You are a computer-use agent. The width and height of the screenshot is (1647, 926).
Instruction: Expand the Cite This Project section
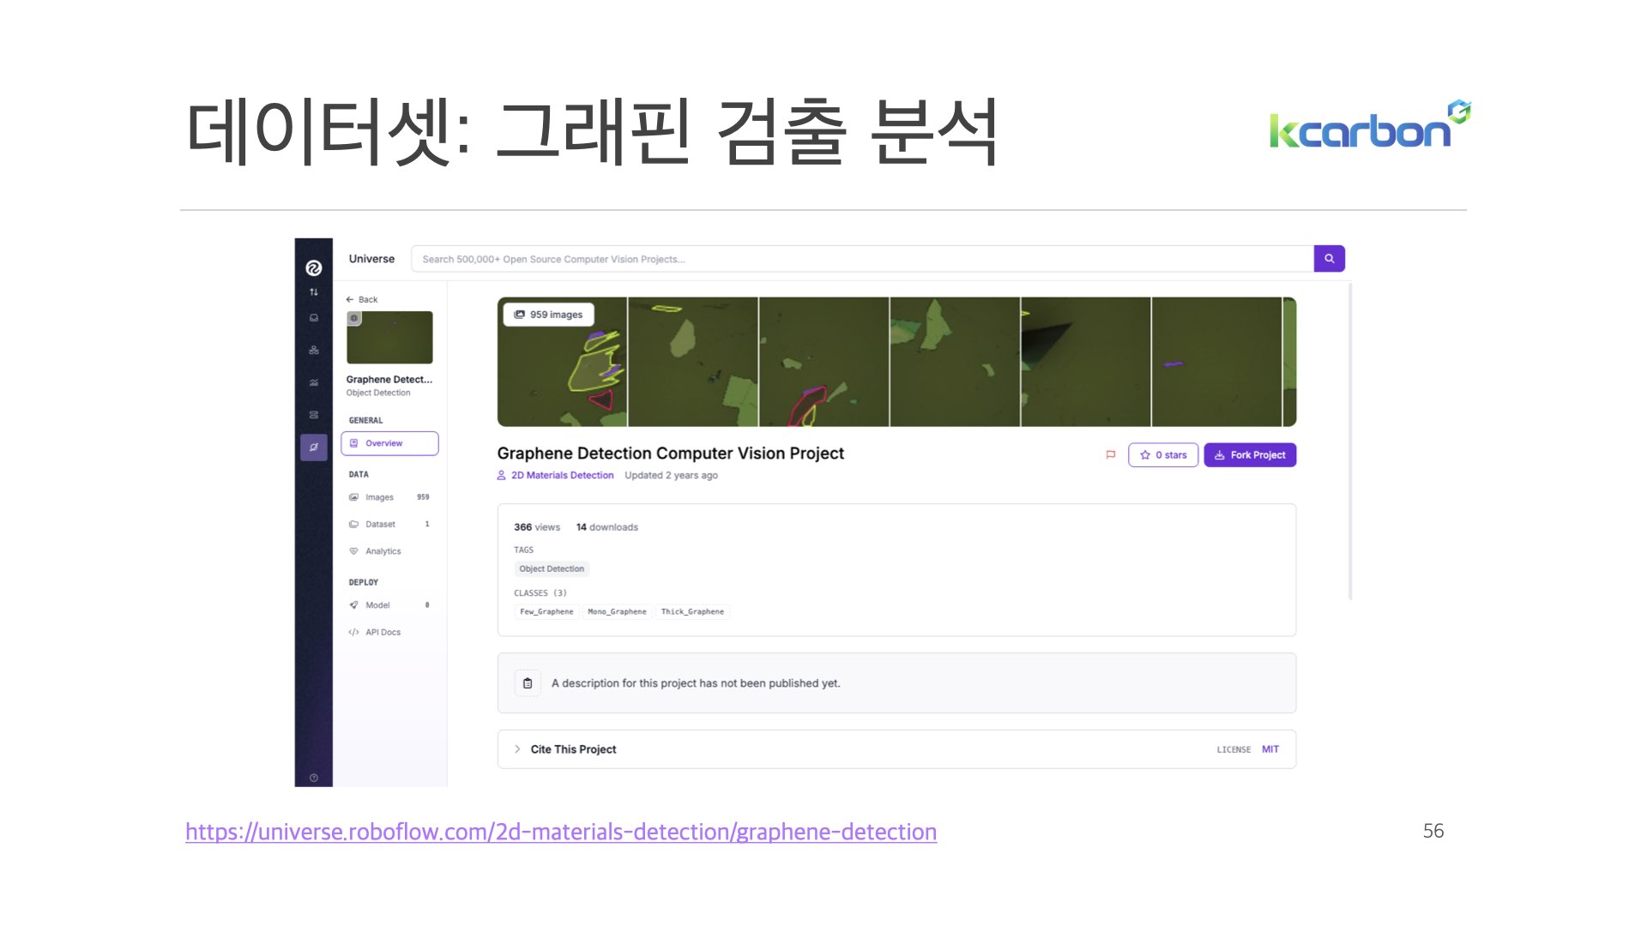click(x=573, y=749)
